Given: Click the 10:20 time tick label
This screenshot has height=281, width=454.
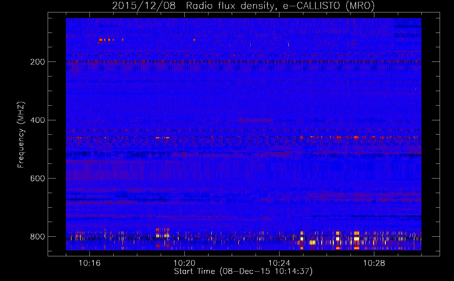Looking at the screenshot, I should coord(184,263).
